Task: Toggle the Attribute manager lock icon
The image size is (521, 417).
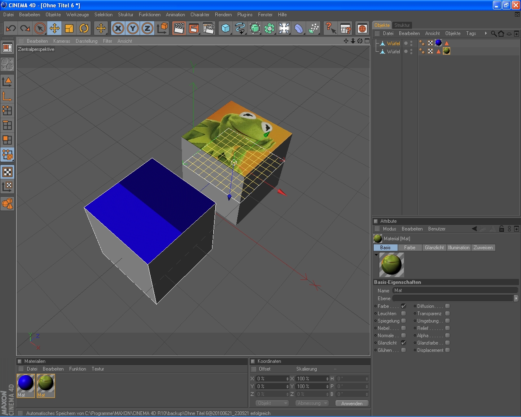Action: click(501, 229)
